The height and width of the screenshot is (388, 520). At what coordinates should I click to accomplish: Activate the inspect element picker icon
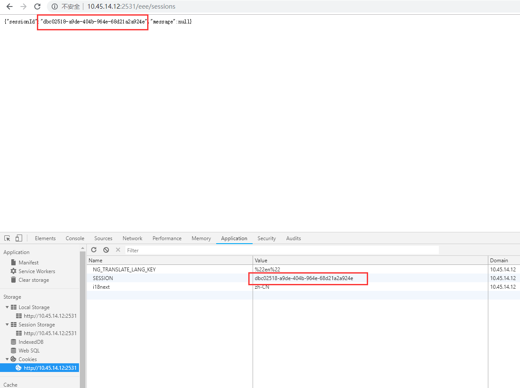[7, 238]
